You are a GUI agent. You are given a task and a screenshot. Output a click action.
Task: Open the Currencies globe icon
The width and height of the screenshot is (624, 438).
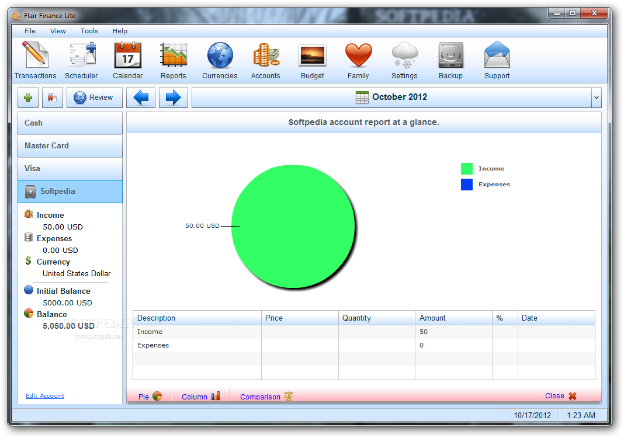tap(220, 55)
